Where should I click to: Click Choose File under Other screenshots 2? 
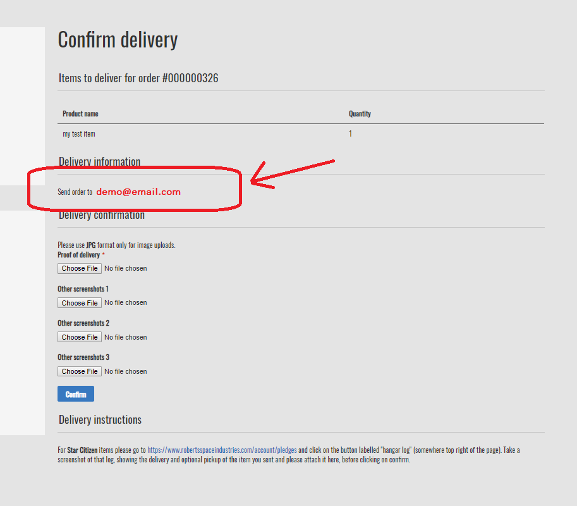pyautogui.click(x=80, y=337)
